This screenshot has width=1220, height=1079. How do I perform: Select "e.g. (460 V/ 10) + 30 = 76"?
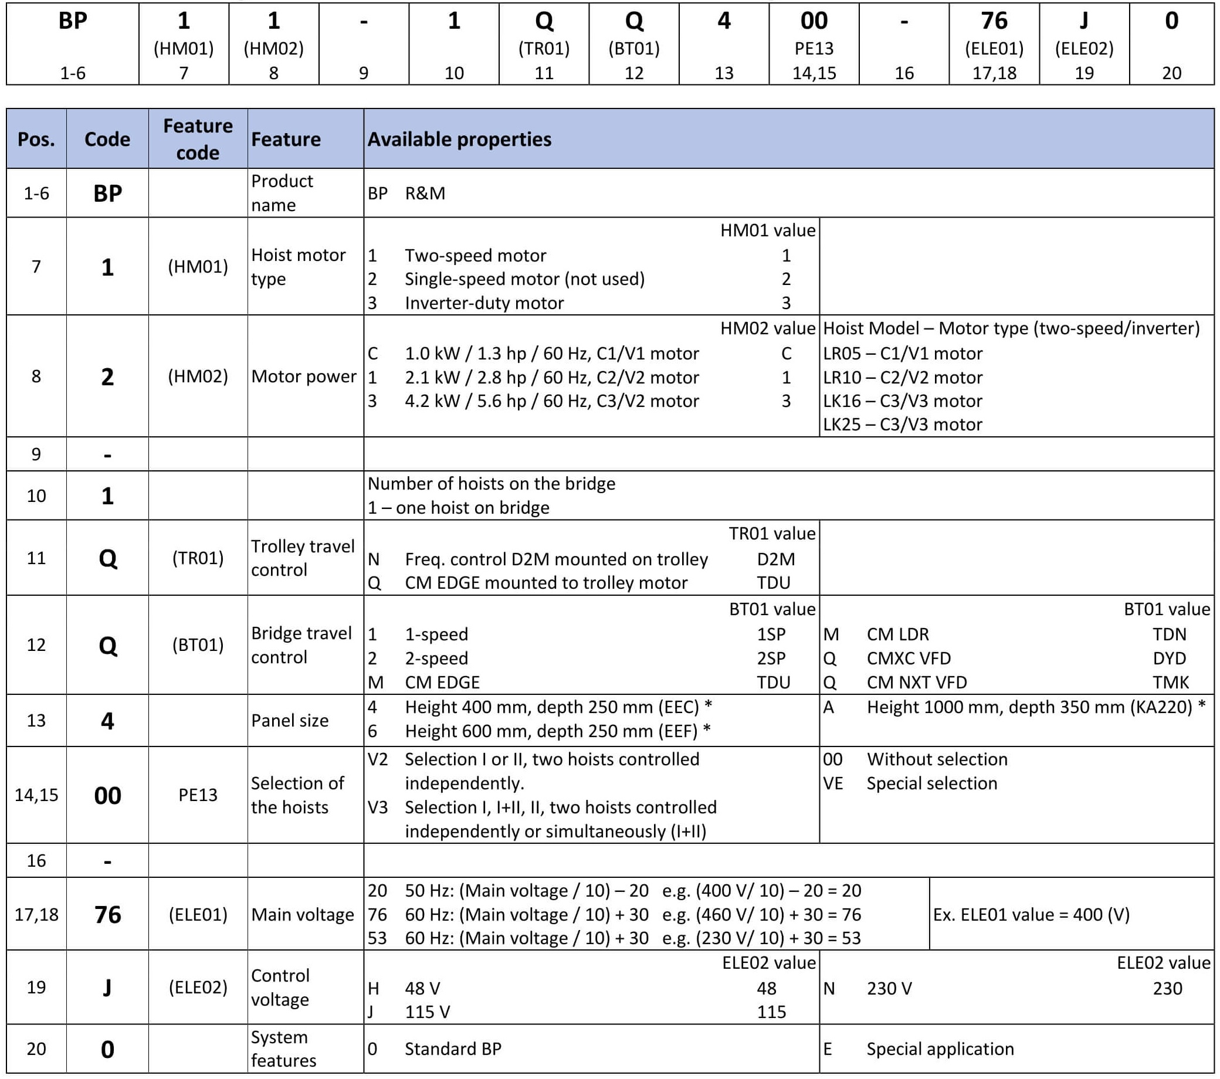click(x=761, y=914)
